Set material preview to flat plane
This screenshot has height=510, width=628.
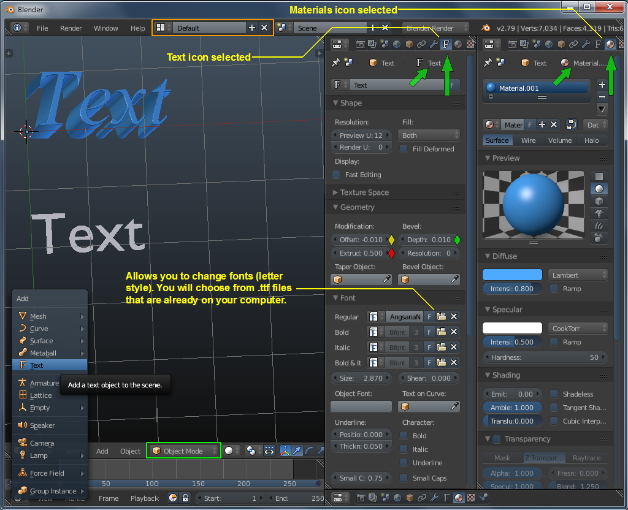coord(599,177)
